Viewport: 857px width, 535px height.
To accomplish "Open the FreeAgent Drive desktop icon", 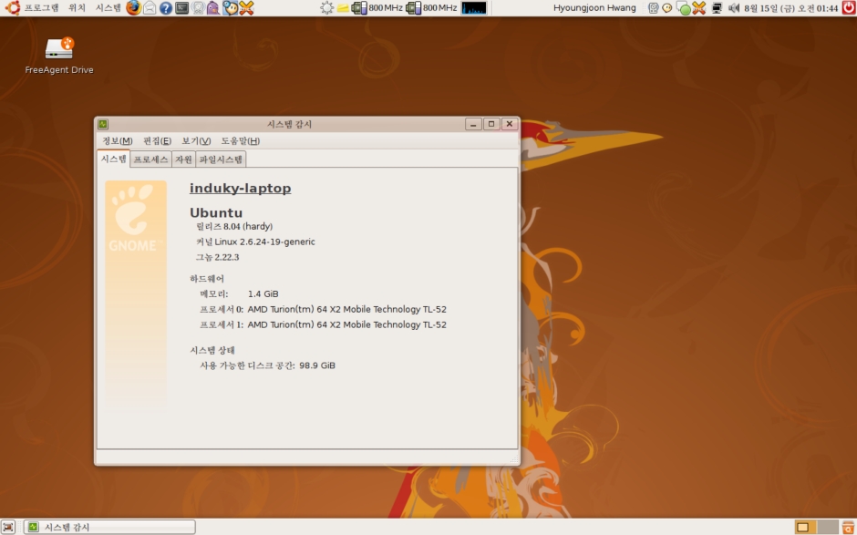I will 59,56.
